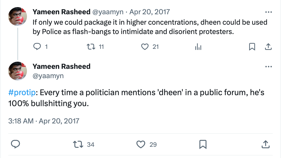Reply to the flash-bangs tweet
Image resolution: width=281 pixels, height=158 pixels.
click(37, 47)
